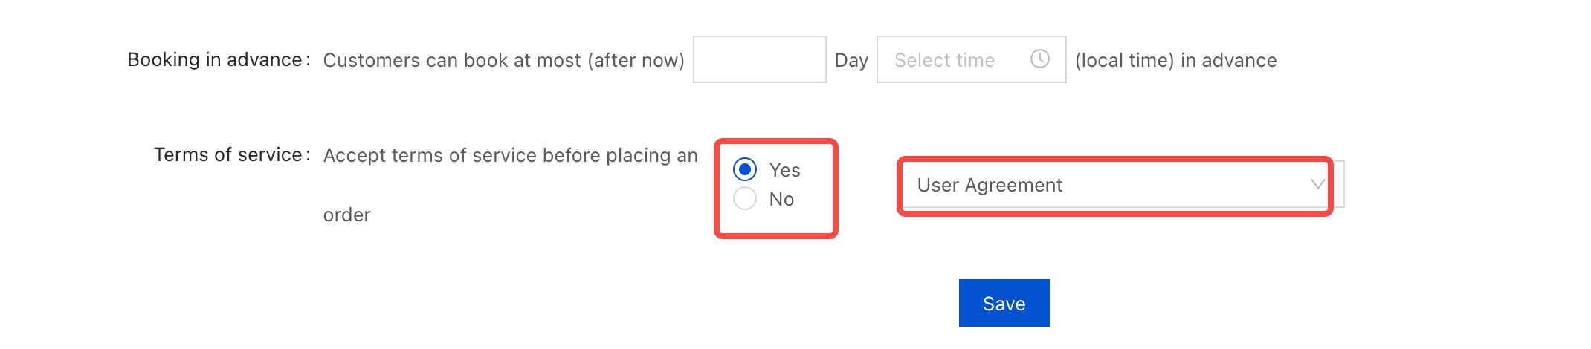Click the dropdown chevron arrow
This screenshot has height=349, width=1591.
(1317, 184)
